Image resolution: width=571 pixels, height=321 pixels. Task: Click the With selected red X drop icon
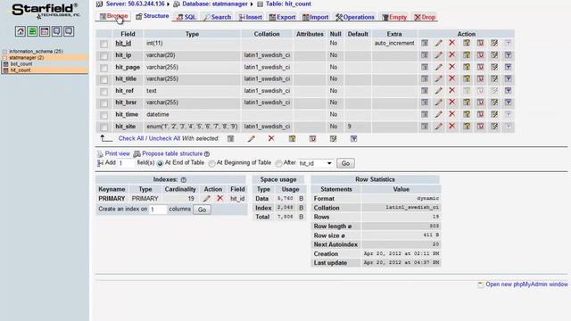click(x=271, y=139)
